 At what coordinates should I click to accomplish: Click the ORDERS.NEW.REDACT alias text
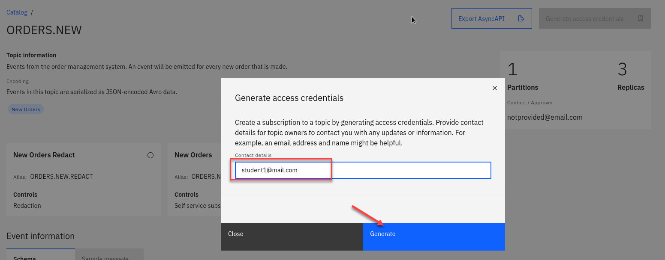(62, 177)
